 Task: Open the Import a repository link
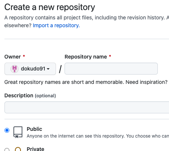tap(56, 25)
